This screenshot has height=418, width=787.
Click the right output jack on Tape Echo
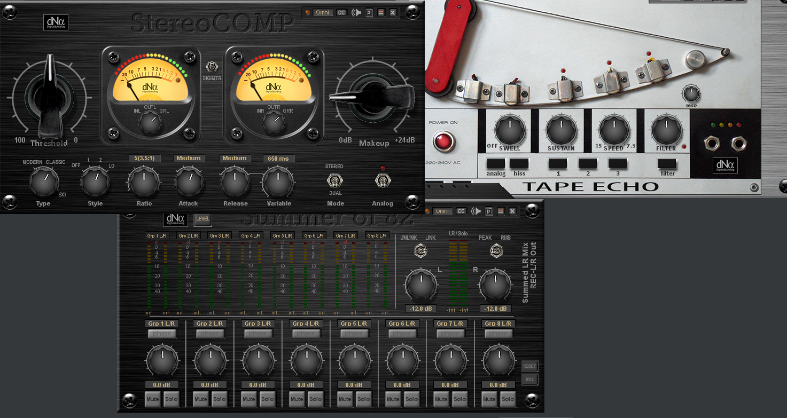pyautogui.click(x=738, y=143)
